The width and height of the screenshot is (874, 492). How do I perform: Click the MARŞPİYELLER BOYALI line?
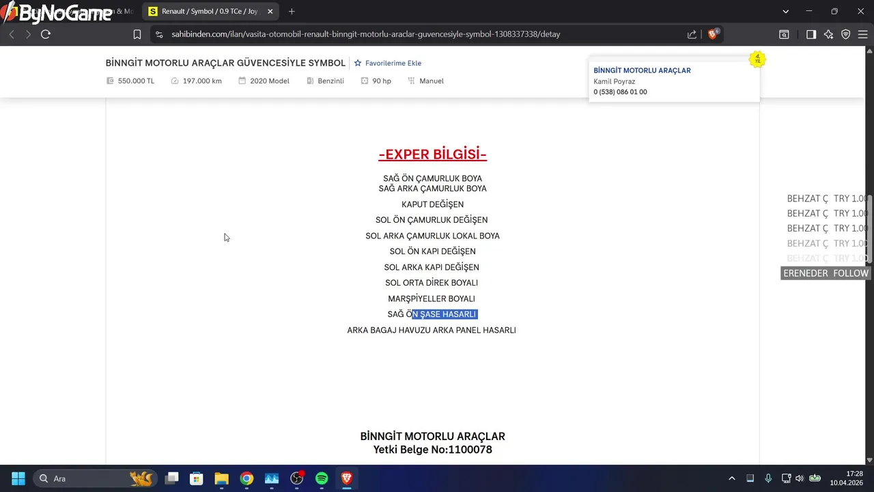(x=432, y=299)
